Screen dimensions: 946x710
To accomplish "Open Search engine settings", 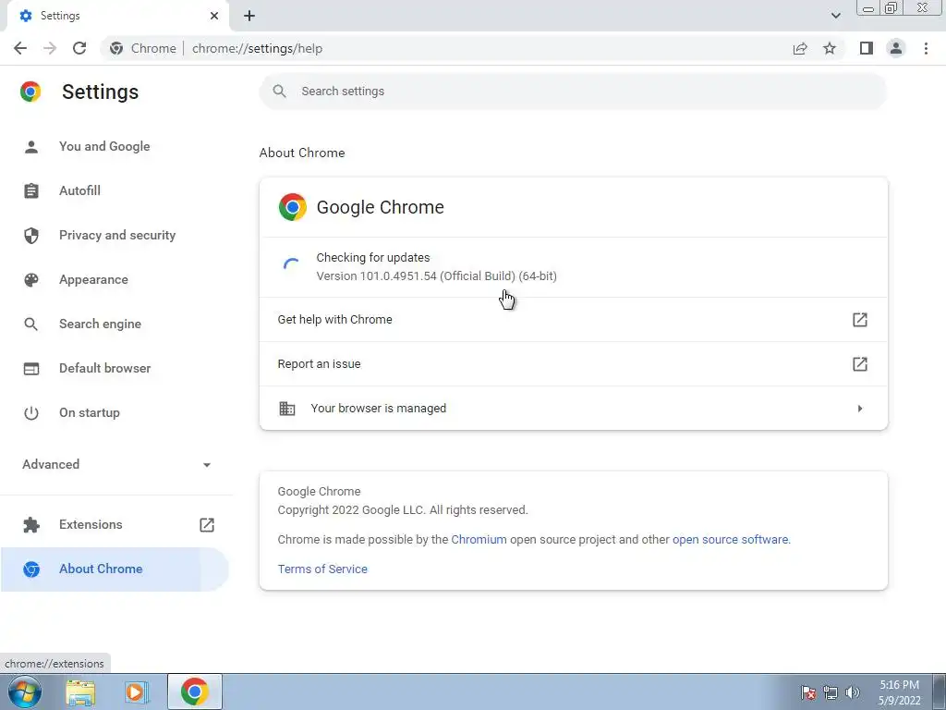I will [x=100, y=324].
